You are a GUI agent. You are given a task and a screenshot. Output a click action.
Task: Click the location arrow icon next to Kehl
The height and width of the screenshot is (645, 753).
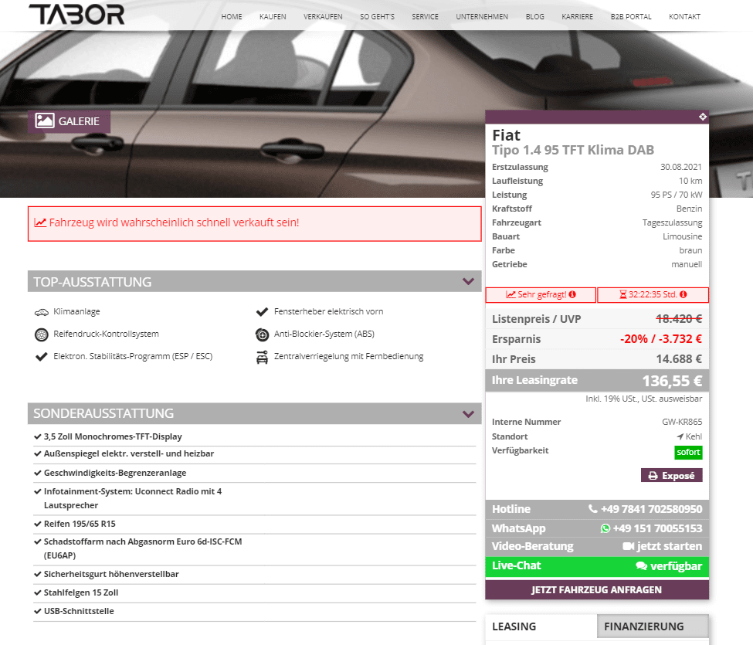click(680, 436)
